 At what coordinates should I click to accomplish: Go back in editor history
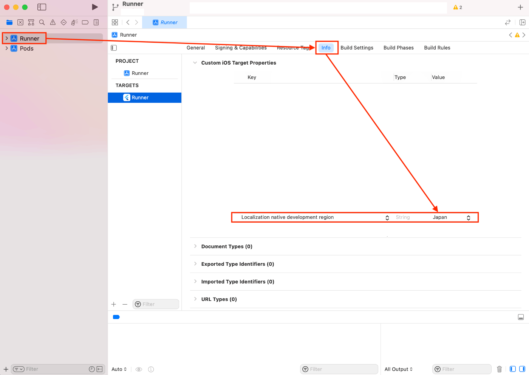[128, 22]
